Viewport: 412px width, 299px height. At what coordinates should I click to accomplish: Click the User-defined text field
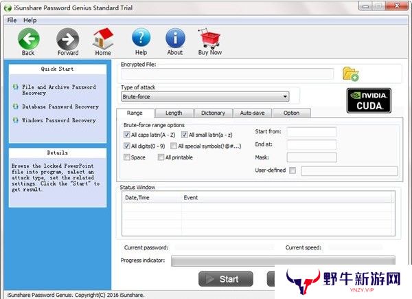click(x=350, y=170)
